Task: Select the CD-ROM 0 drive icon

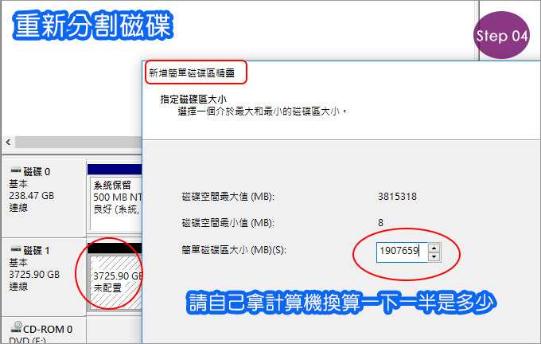Action: [x=16, y=326]
